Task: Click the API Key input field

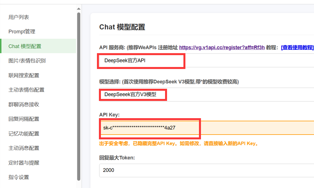Action: (207, 128)
